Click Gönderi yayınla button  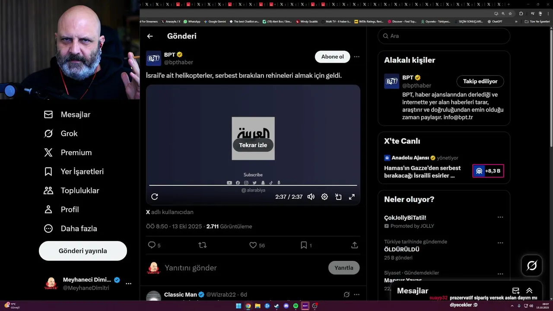[83, 251]
